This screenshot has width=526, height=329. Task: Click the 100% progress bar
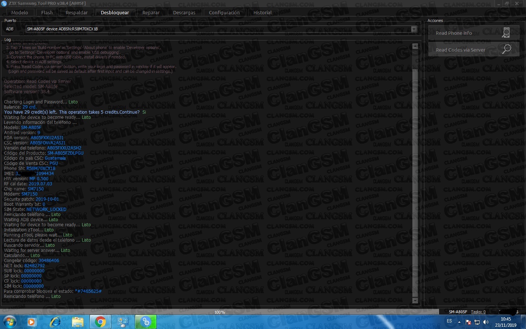[220, 312]
